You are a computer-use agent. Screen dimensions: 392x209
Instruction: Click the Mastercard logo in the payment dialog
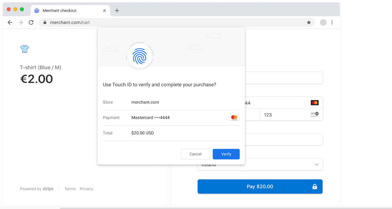(234, 118)
